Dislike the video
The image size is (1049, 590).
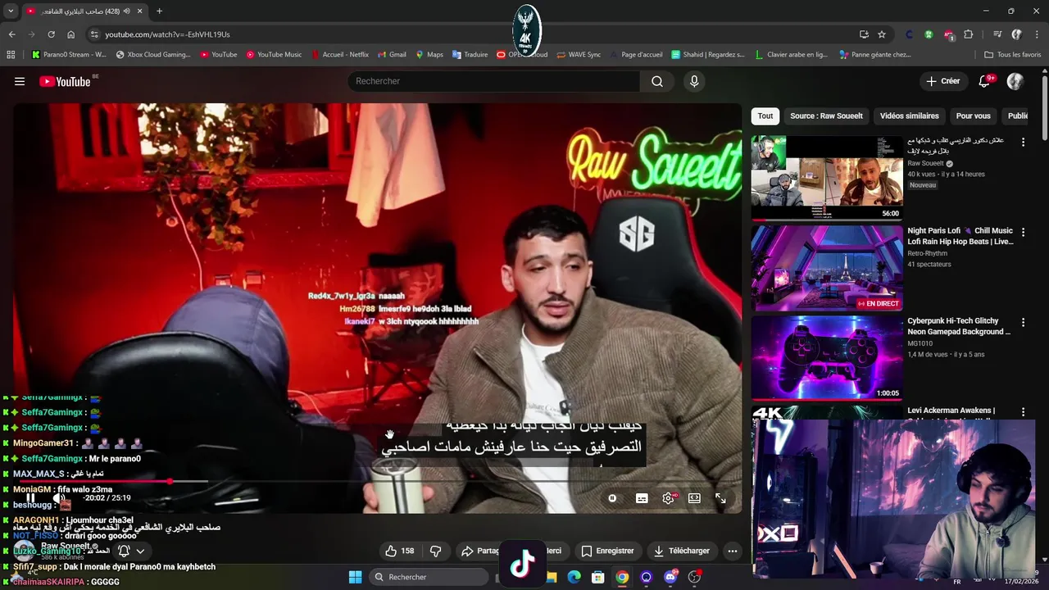pyautogui.click(x=436, y=551)
